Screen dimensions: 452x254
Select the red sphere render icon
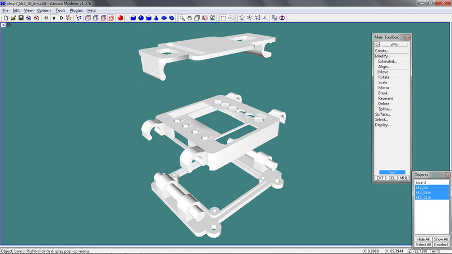coord(120,18)
